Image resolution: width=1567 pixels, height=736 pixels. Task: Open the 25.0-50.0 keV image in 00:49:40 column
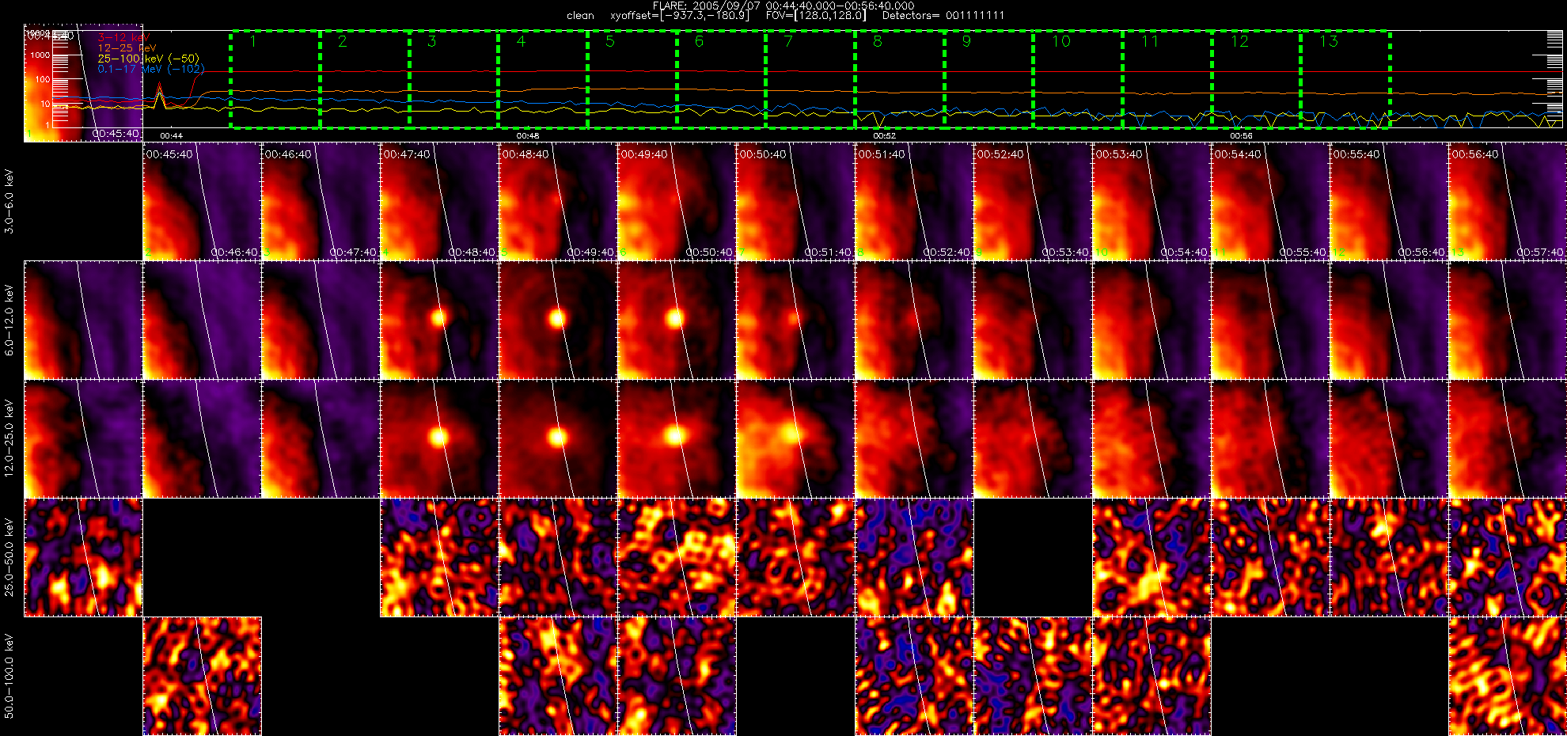tap(677, 558)
